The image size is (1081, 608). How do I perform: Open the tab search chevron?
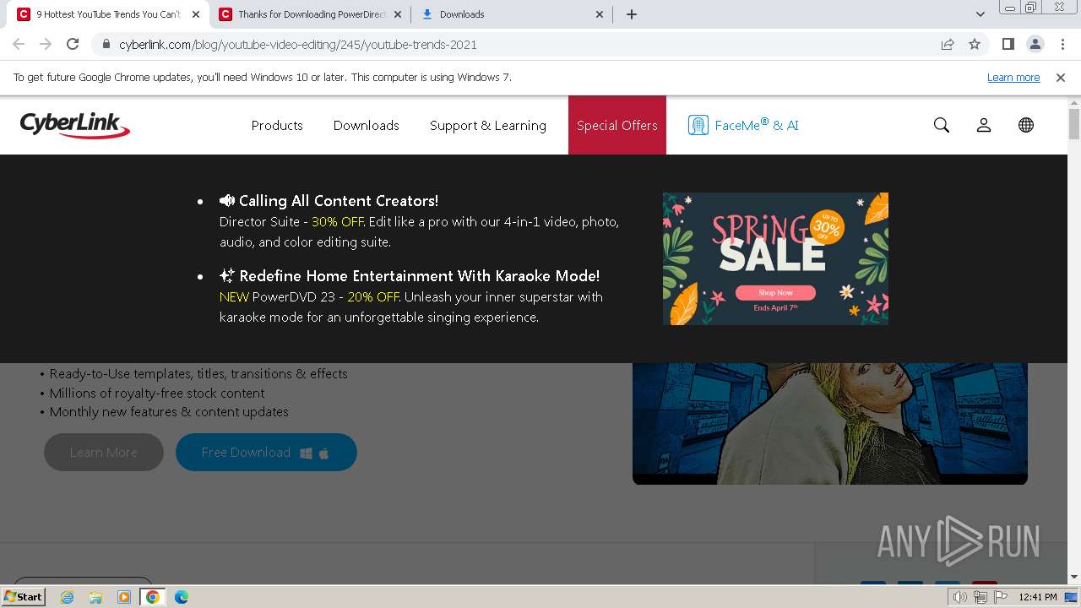[x=980, y=14]
